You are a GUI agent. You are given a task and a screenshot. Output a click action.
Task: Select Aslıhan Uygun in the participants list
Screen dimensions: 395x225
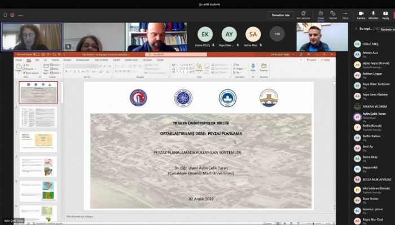tap(374, 75)
